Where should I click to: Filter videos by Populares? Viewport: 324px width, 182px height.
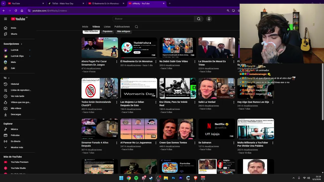coord(108,32)
